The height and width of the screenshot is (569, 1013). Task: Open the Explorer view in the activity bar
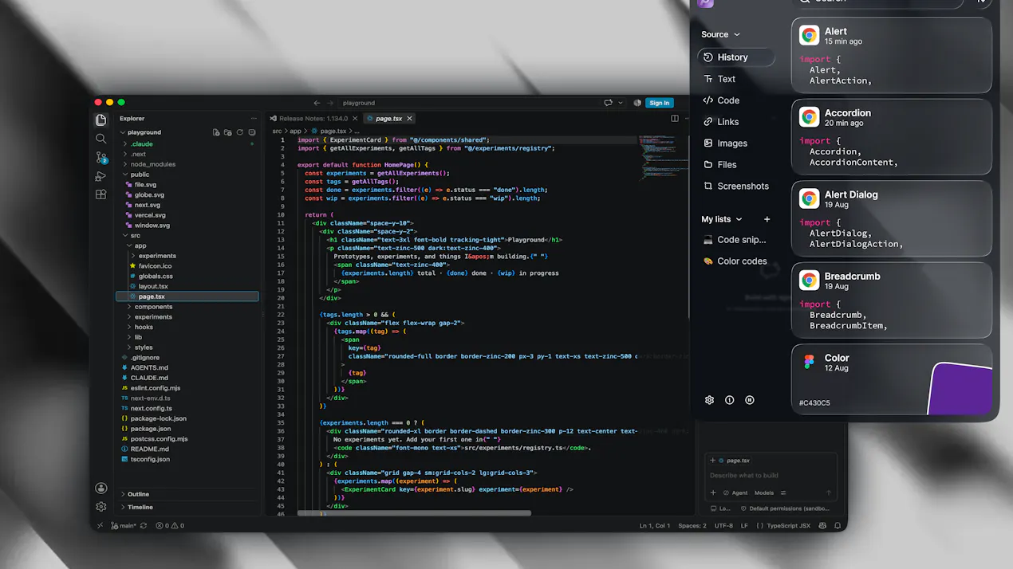pos(101,120)
